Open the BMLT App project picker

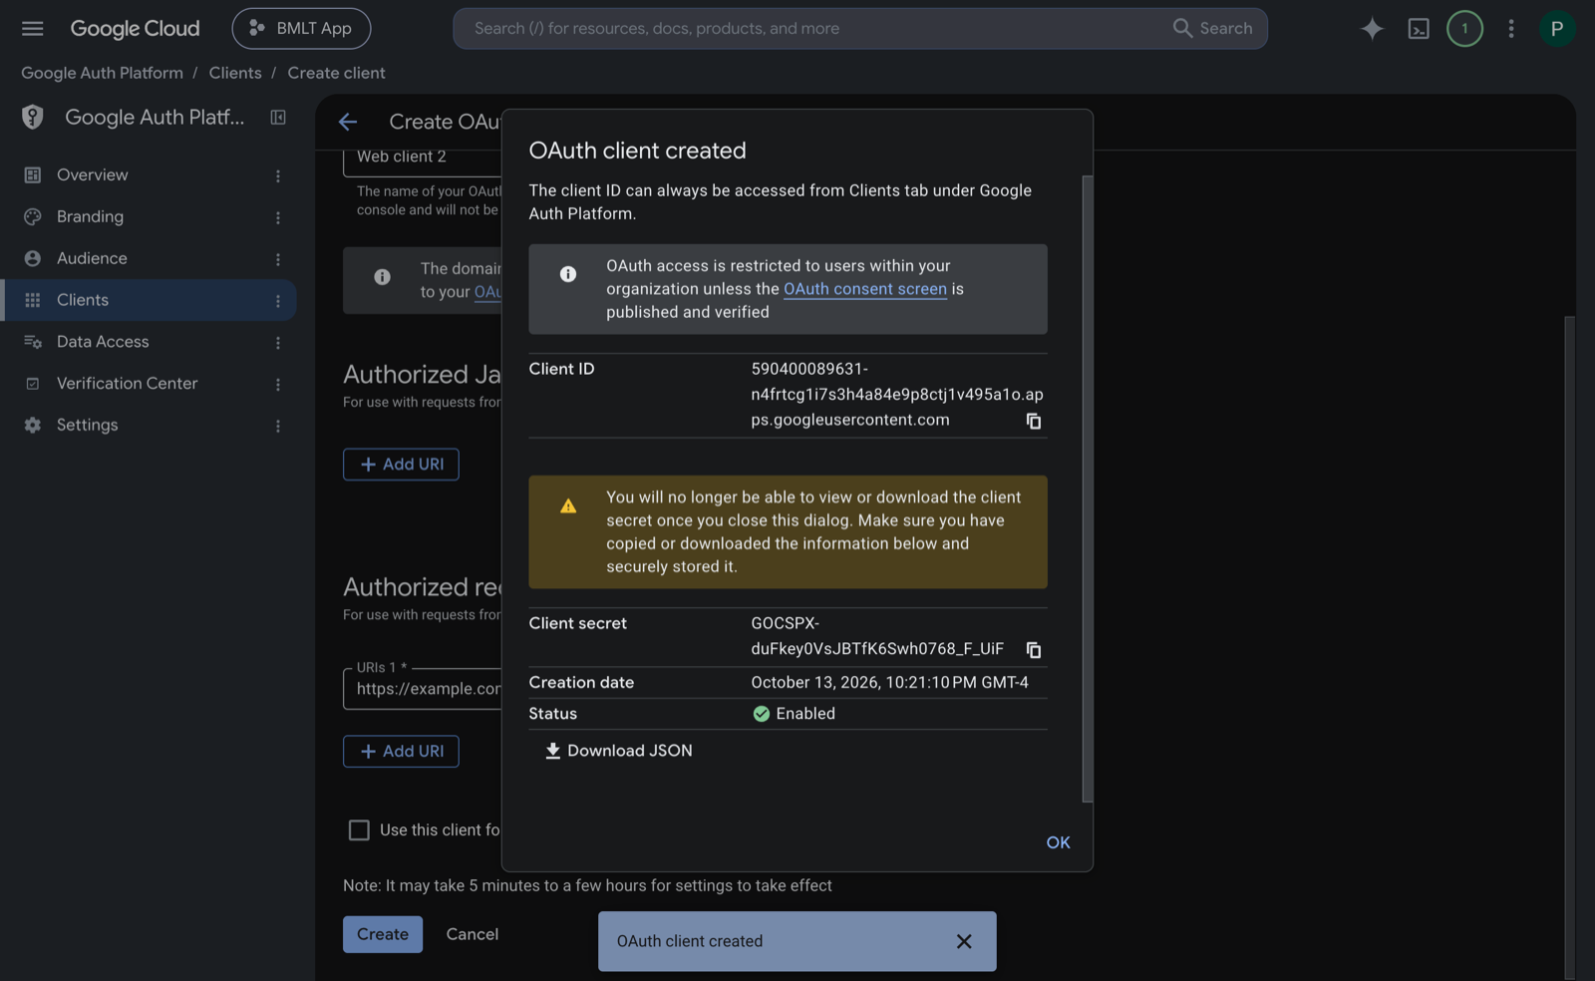301,29
